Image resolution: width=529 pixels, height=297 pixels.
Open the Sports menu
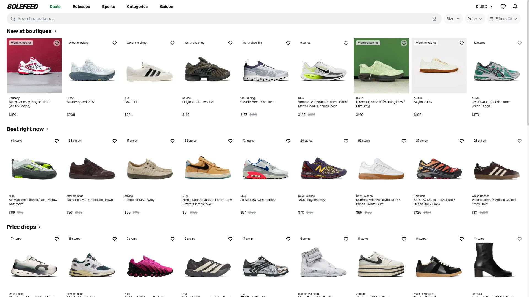click(109, 7)
